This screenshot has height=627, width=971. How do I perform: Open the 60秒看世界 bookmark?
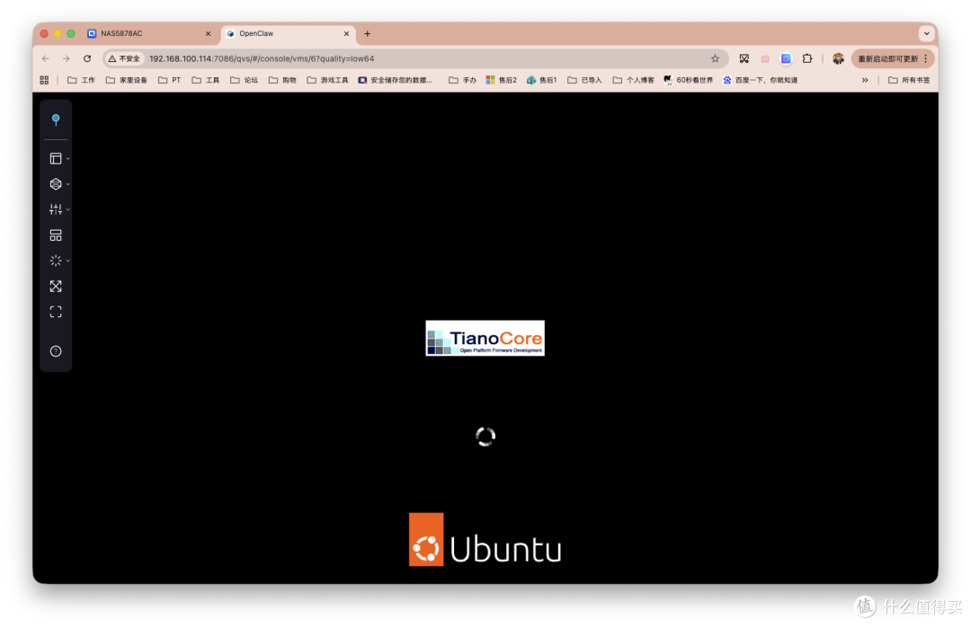click(x=688, y=80)
